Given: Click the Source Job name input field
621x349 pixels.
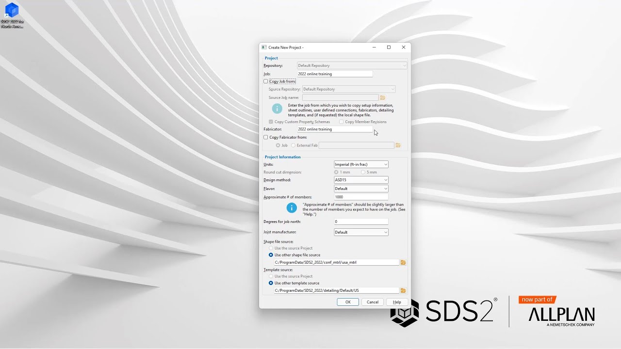Looking at the screenshot, I should 340,97.
